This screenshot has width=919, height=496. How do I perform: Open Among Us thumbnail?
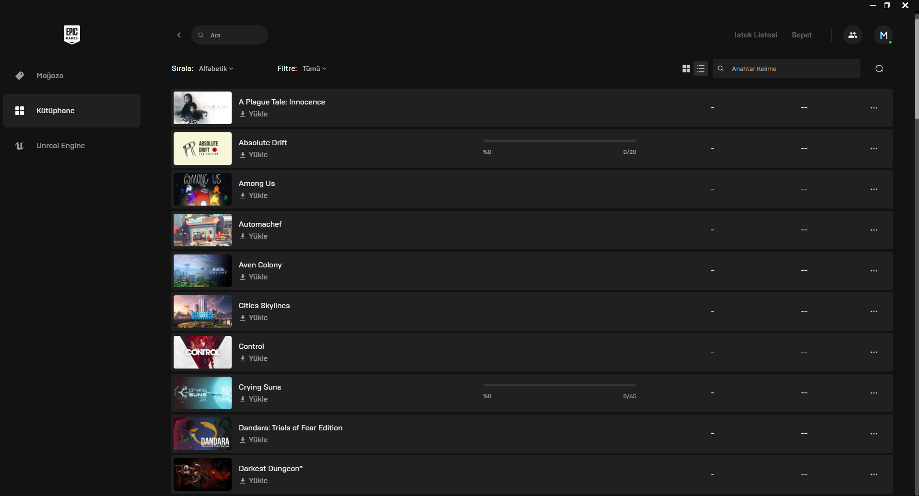202,189
